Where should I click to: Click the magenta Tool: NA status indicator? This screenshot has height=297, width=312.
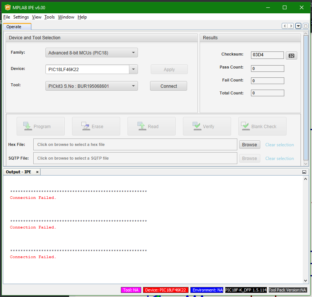pos(131,290)
